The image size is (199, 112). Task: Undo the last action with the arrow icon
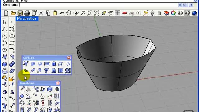(62, 13)
